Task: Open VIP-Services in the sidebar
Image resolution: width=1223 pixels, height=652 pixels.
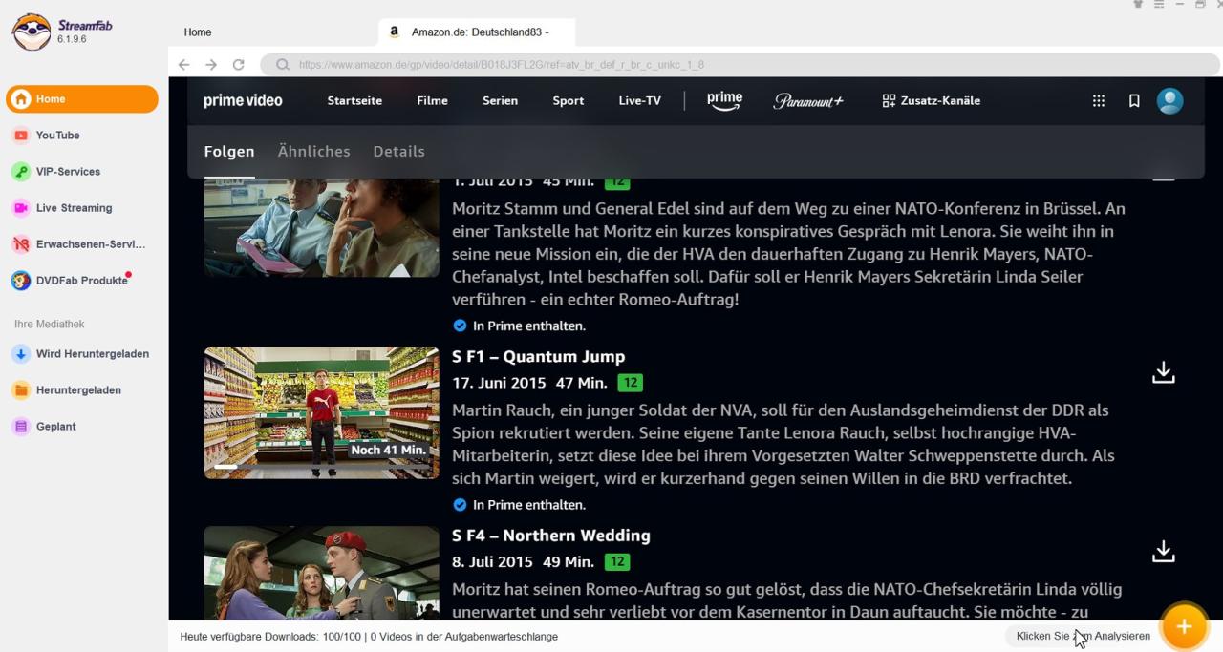Action: pyautogui.click(x=67, y=172)
